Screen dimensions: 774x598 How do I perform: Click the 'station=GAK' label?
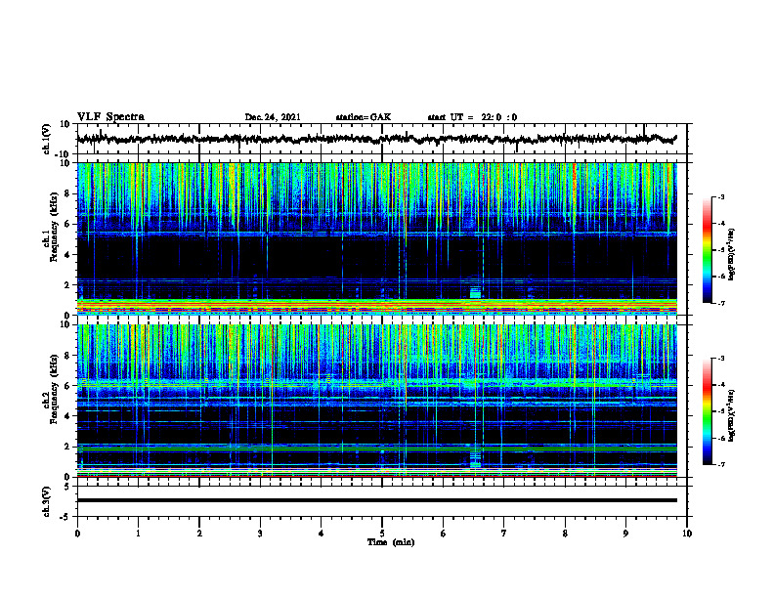364,117
